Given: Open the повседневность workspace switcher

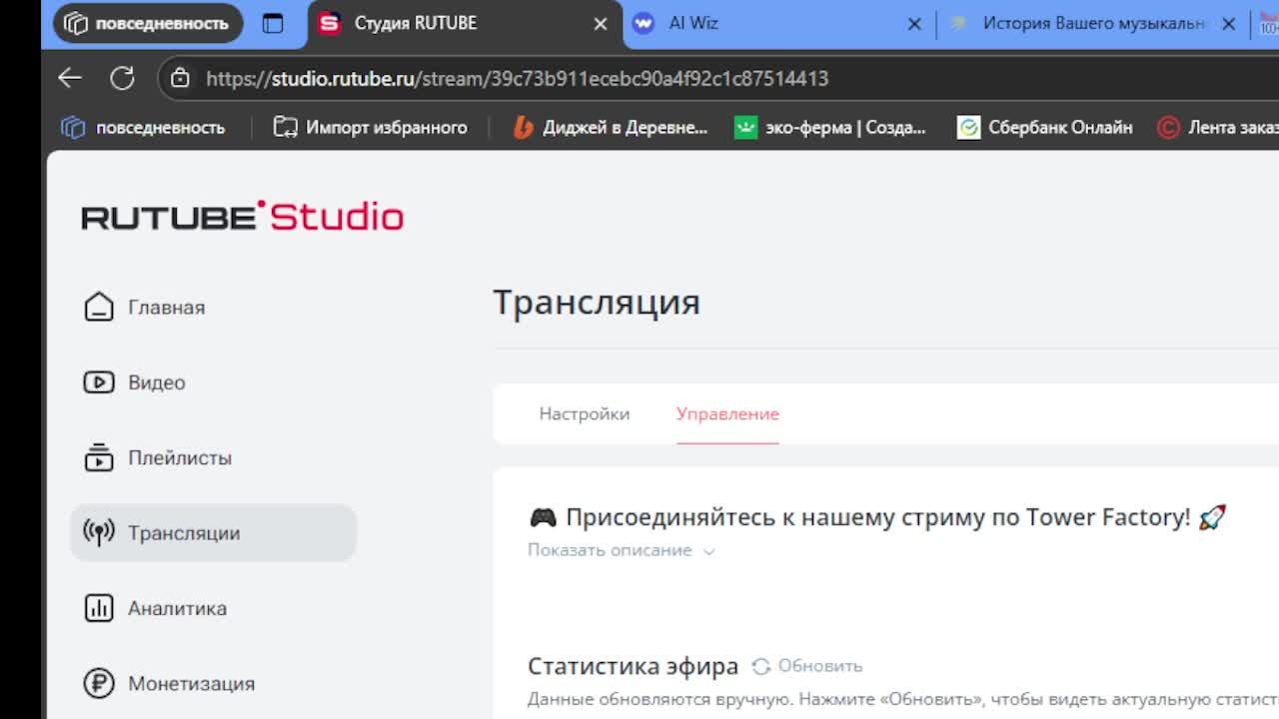Looking at the screenshot, I should click(148, 23).
